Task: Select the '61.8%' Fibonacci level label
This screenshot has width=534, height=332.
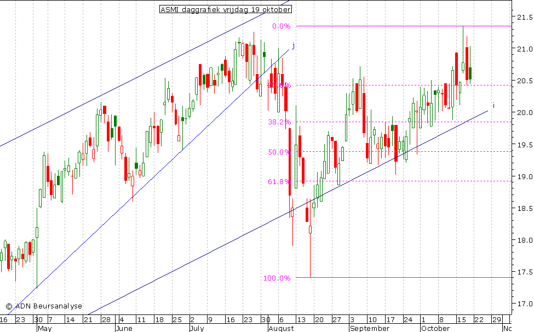Action: point(279,181)
